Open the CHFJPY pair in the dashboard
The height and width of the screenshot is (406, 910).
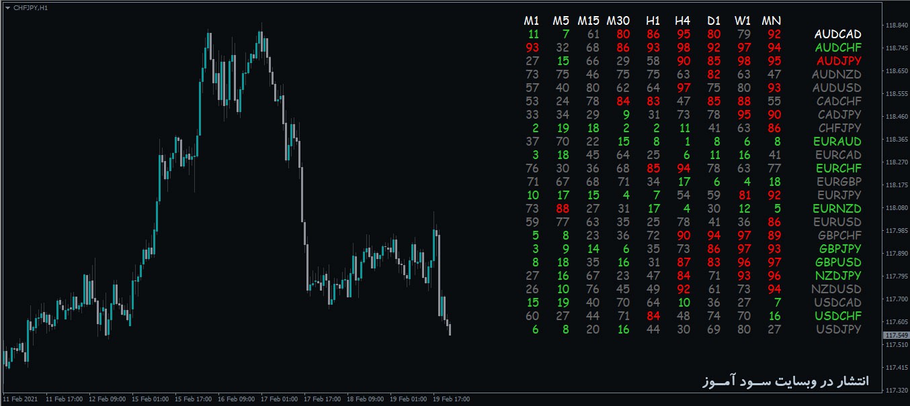[x=839, y=128]
